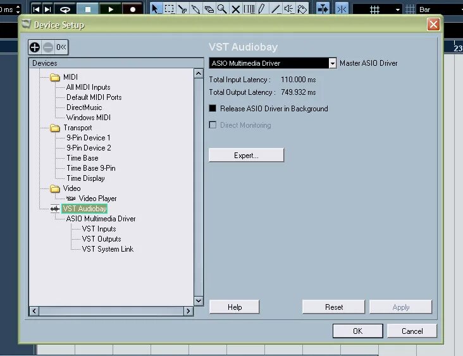The image size is (463, 356).
Task: Click the add device plus button
Action: click(35, 47)
